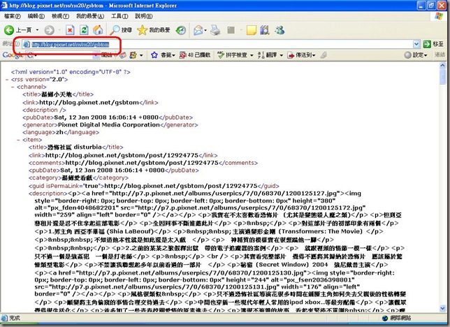This screenshot has height=327, width=450.
Task: Open the 我的最愛(A) menu
Action: click(x=90, y=16)
